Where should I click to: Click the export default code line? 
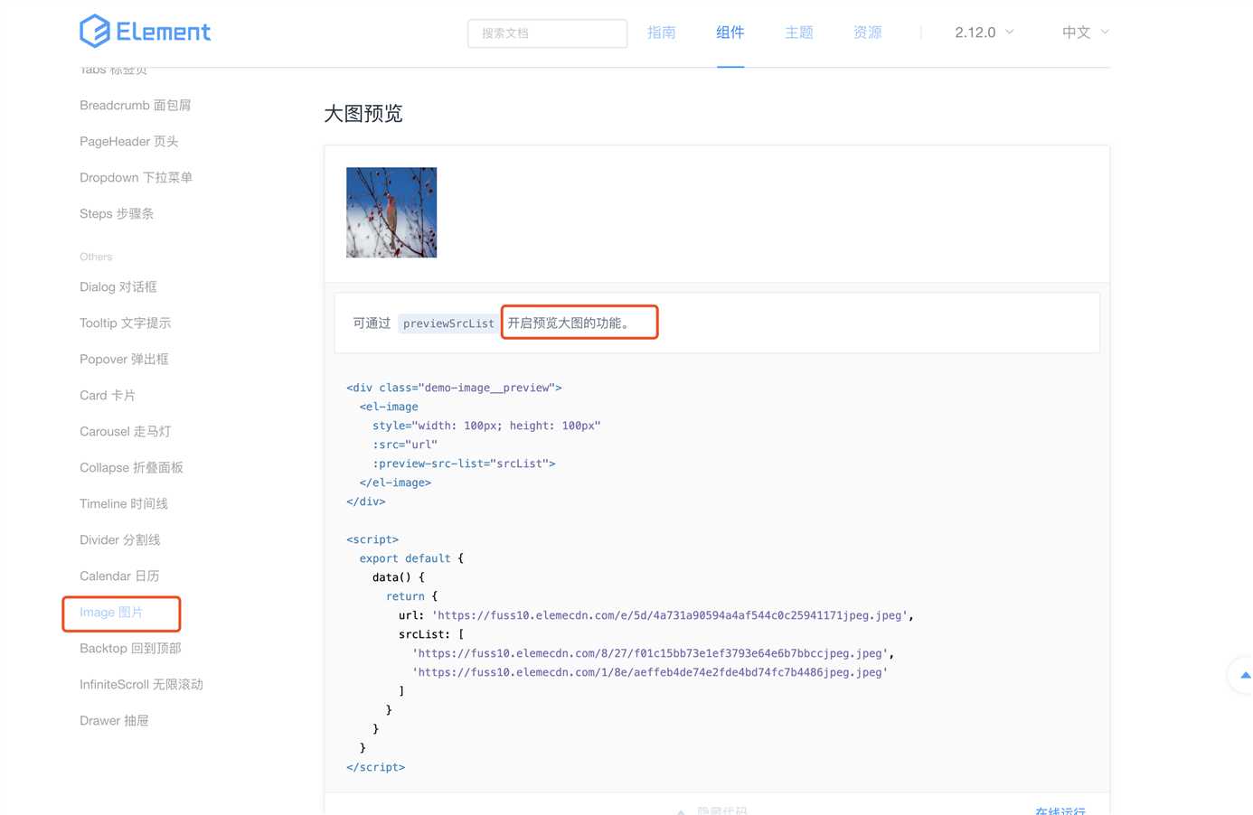tap(411, 558)
